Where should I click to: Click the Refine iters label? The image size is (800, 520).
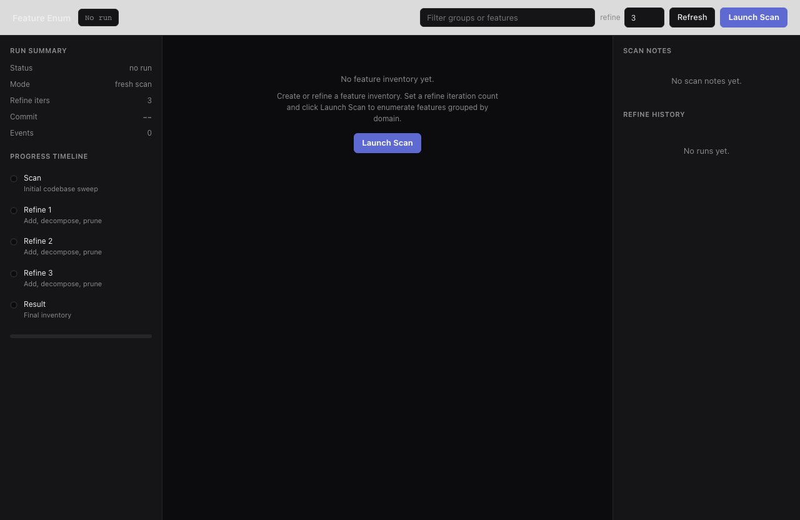[x=30, y=101]
